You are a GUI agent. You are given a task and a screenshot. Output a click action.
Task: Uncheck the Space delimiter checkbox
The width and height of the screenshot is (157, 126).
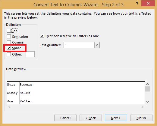coord(9,48)
